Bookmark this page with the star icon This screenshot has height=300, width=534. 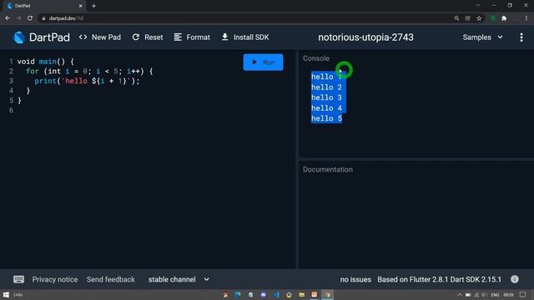pos(479,18)
